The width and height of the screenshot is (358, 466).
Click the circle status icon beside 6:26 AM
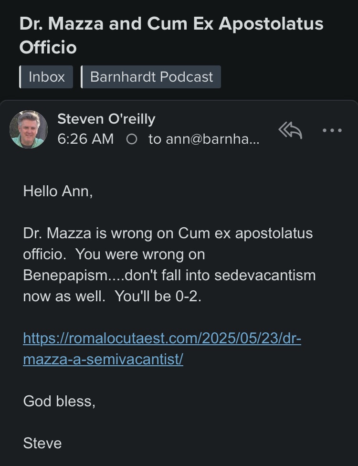[x=132, y=139]
